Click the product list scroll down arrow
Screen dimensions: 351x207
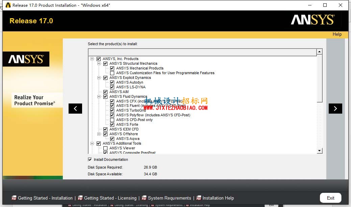[320, 151]
